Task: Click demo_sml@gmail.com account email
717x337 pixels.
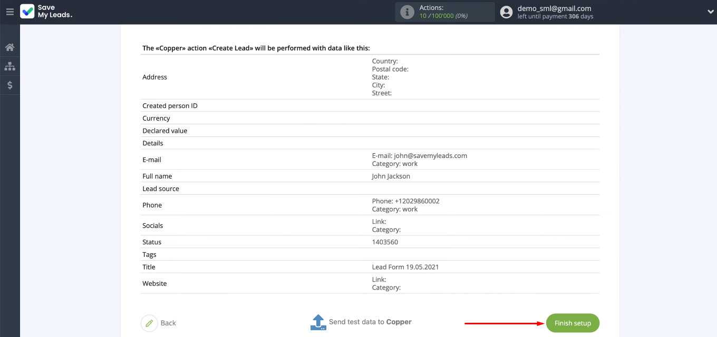Action: tap(554, 8)
